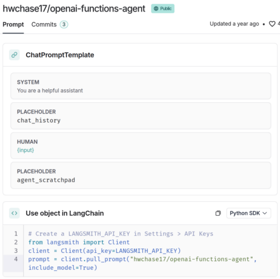
Task: Click 'You are a helpful assistant' text
Action: click(50, 91)
